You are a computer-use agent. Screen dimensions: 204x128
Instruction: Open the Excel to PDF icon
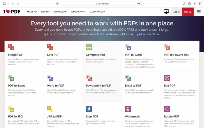(x=128, y=78)
